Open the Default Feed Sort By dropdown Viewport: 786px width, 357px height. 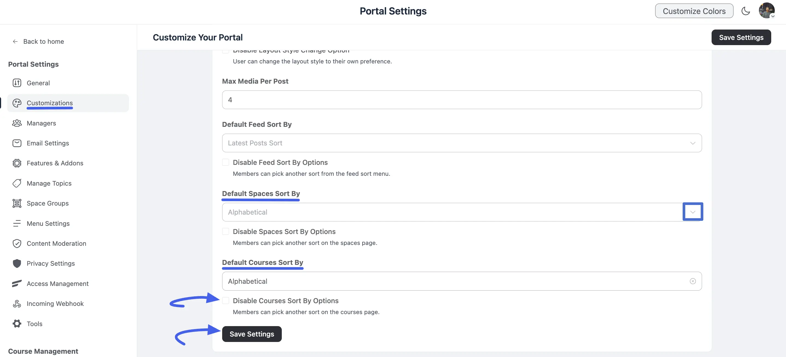point(462,143)
